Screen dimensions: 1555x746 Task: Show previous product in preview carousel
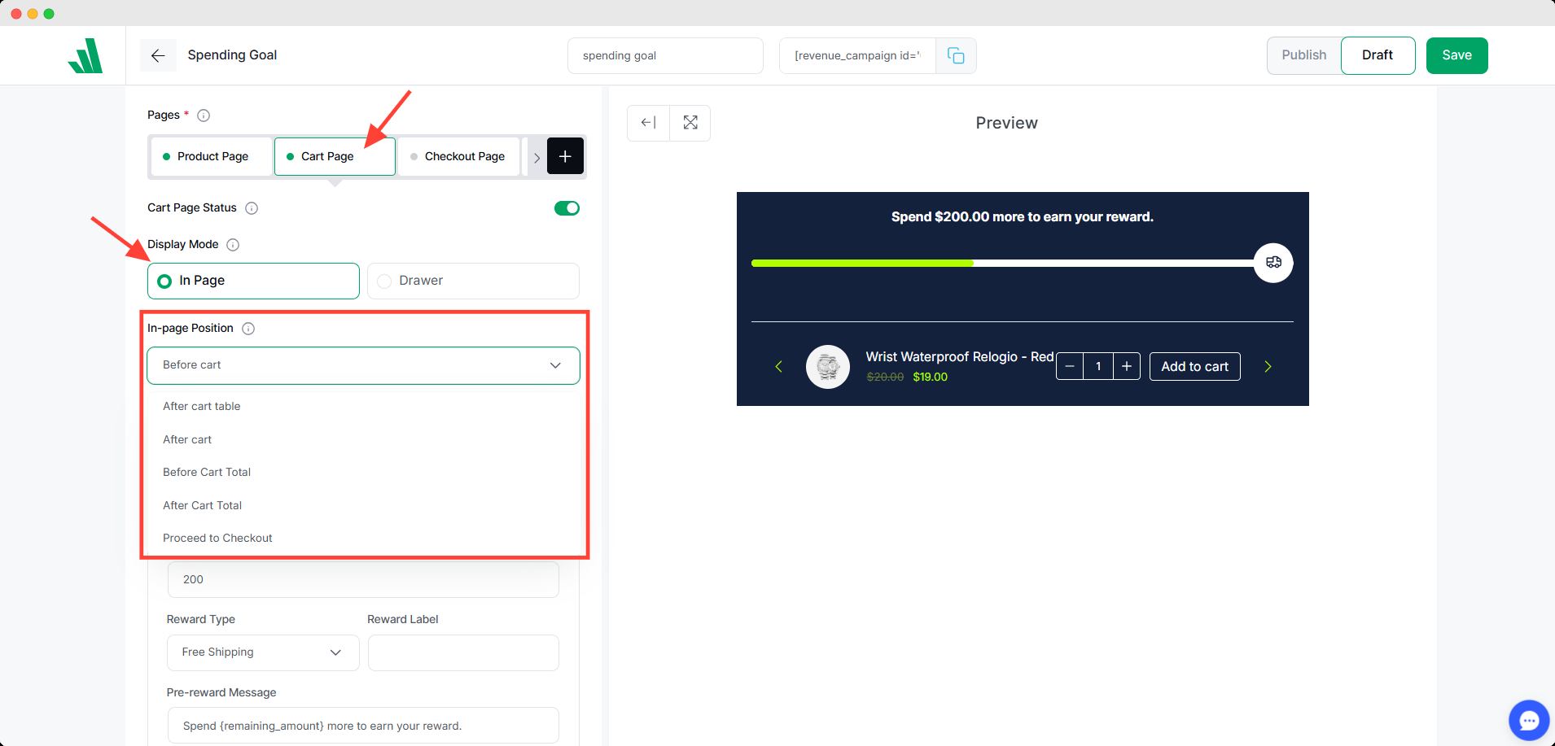[778, 367]
